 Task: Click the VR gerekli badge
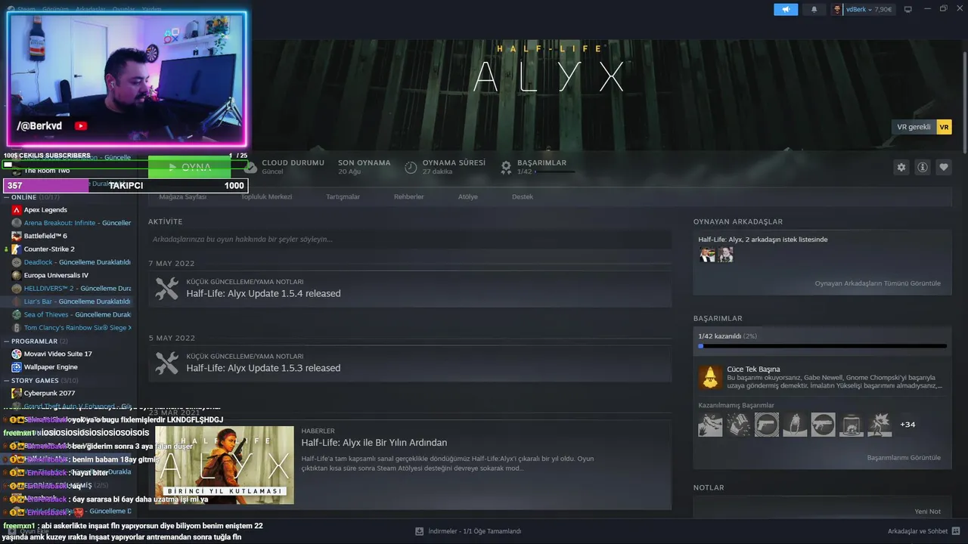coord(921,127)
